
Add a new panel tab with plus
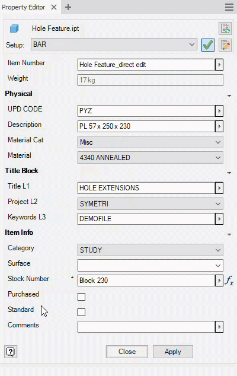68,7
